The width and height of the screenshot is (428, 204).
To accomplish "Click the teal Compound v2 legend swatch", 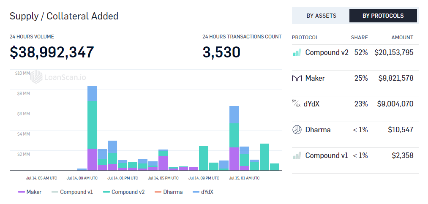I will [x=106, y=192].
